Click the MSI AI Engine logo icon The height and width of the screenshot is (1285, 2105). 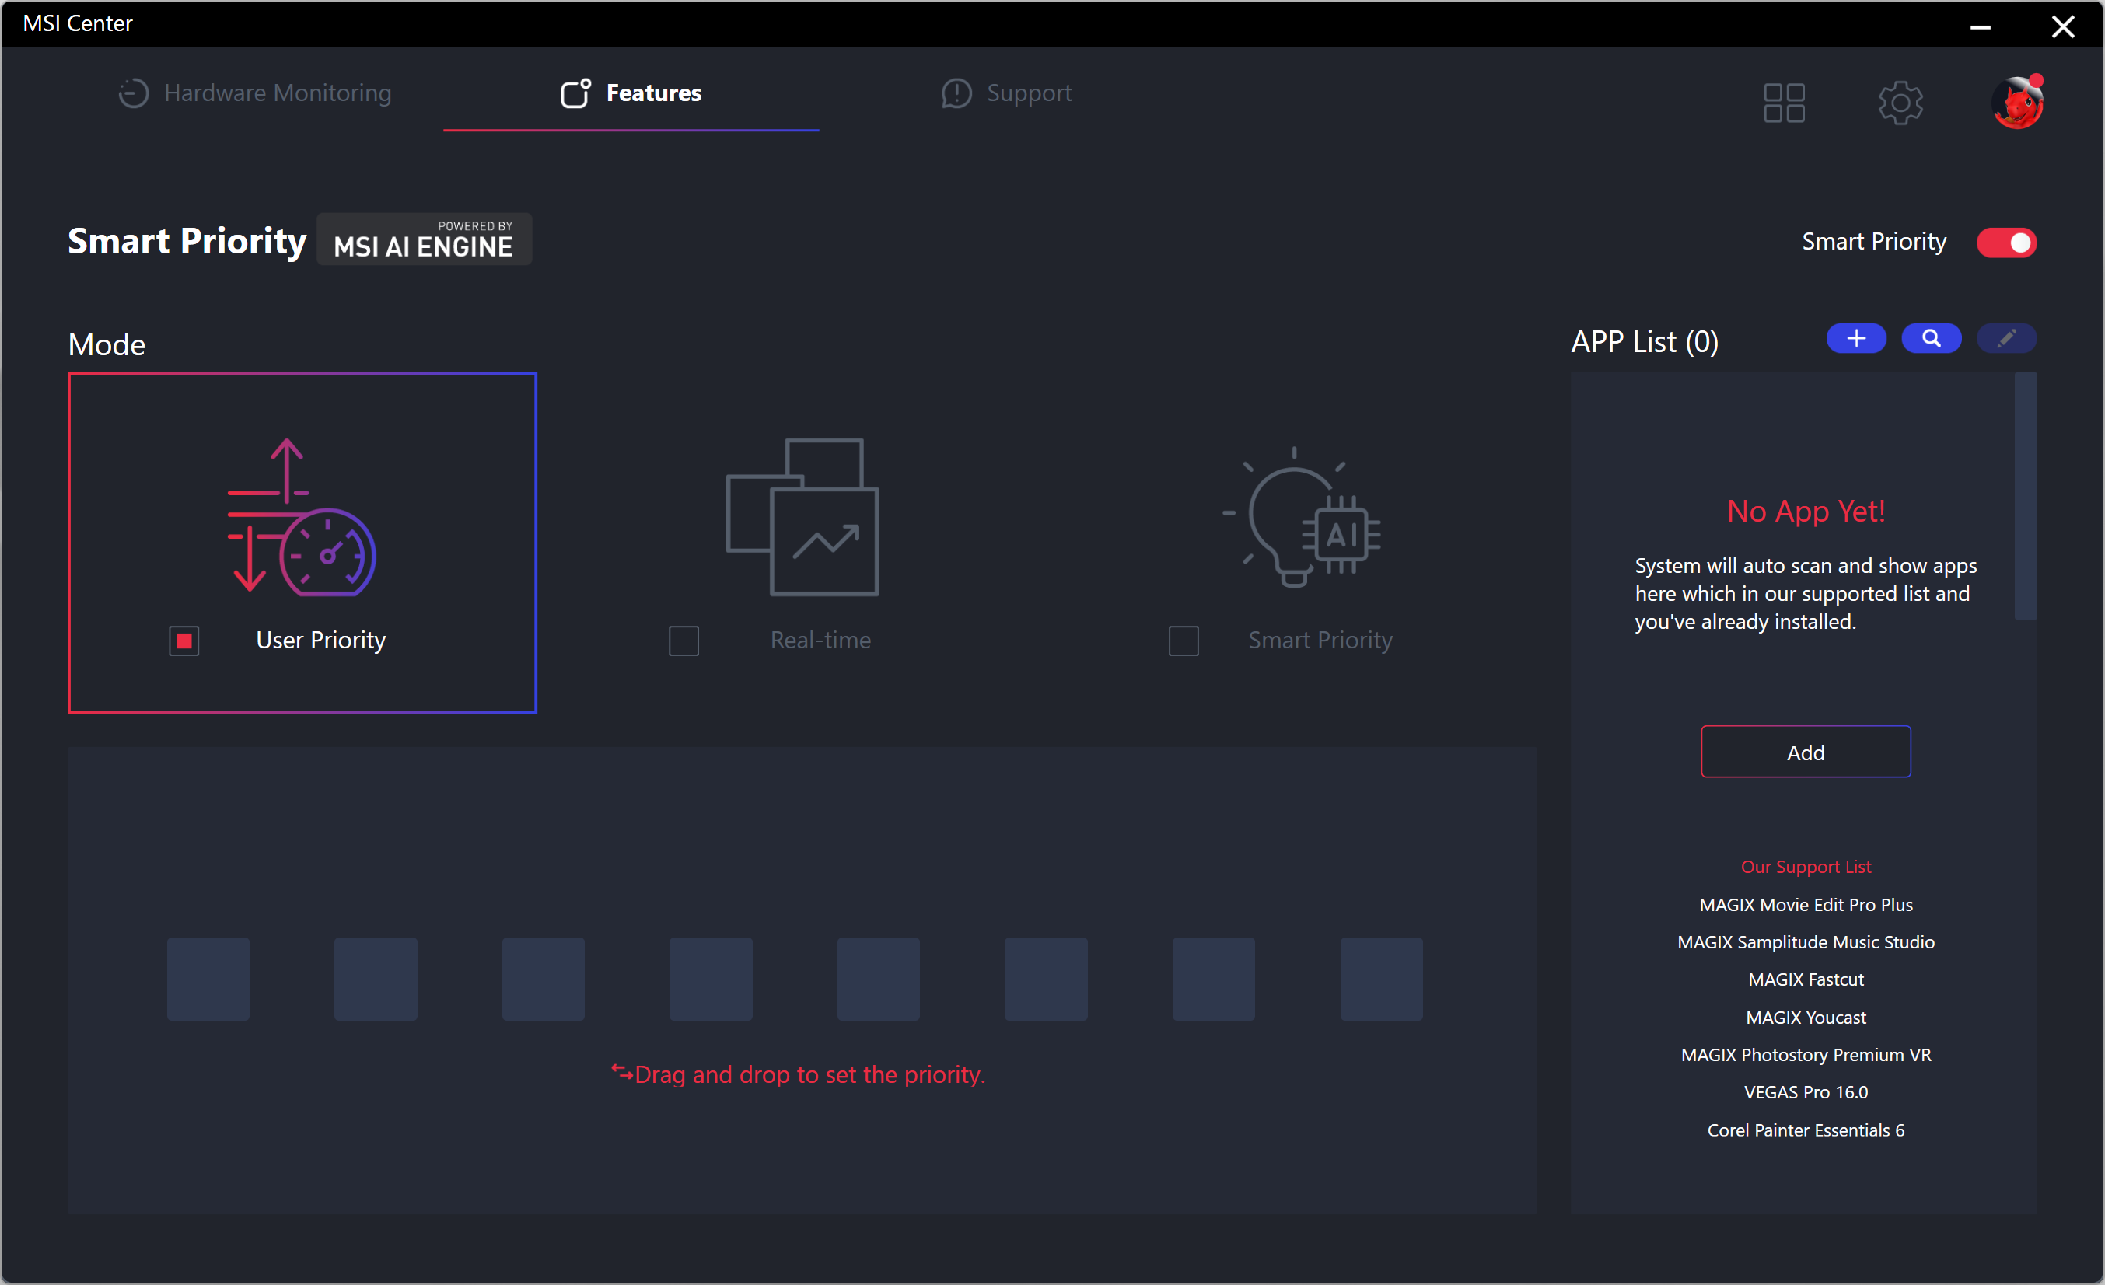tap(425, 240)
